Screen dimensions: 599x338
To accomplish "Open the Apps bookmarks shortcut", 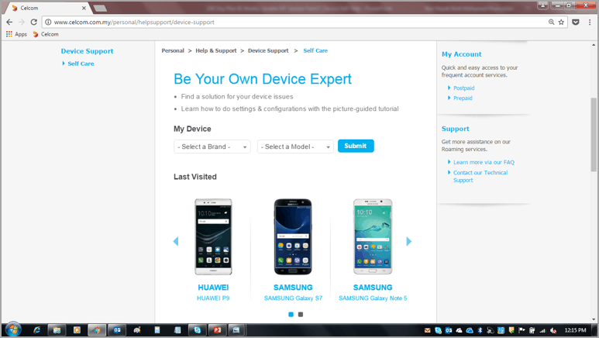I will pos(16,34).
